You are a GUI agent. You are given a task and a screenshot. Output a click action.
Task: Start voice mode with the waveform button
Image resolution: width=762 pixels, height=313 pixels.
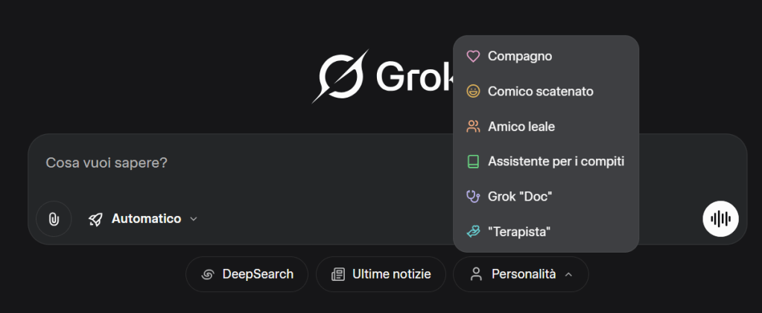[x=720, y=219]
